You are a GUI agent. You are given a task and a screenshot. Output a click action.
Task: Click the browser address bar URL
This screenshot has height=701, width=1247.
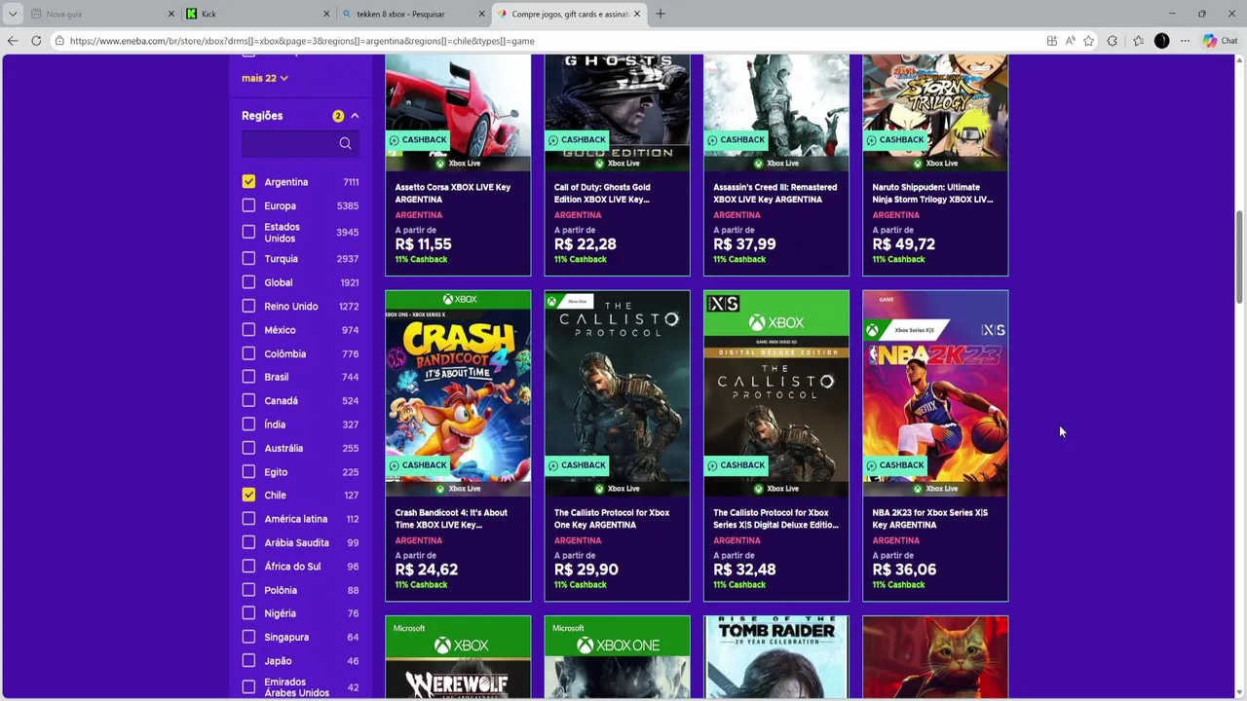[302, 41]
